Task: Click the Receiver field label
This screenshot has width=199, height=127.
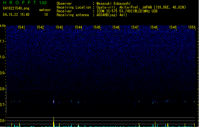Action: (64, 11)
